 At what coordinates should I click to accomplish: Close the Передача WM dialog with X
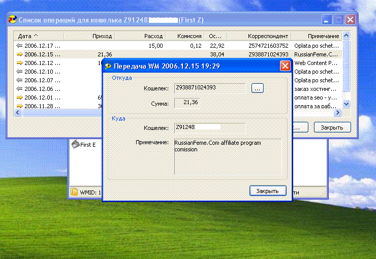[x=285, y=66]
